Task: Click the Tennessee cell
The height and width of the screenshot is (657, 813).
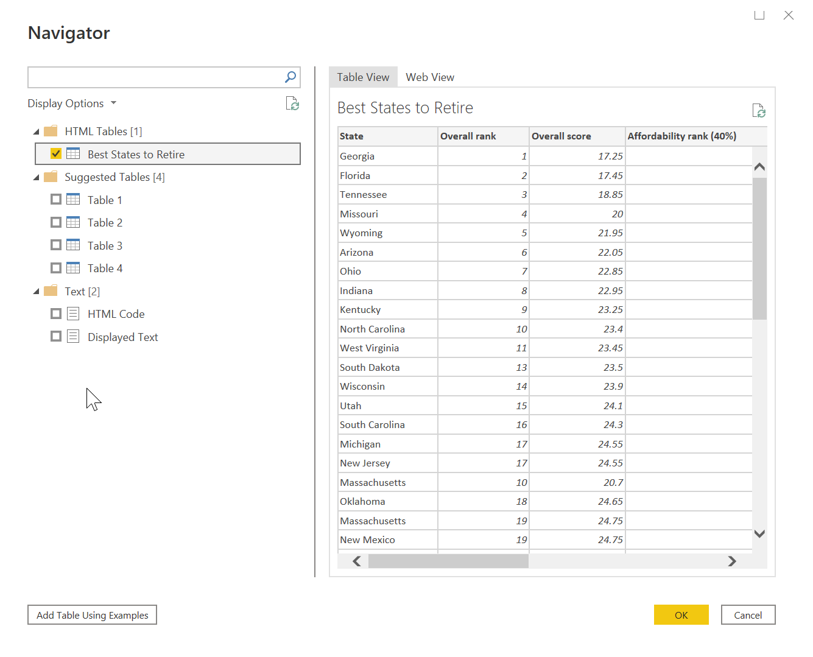Action: tap(387, 194)
